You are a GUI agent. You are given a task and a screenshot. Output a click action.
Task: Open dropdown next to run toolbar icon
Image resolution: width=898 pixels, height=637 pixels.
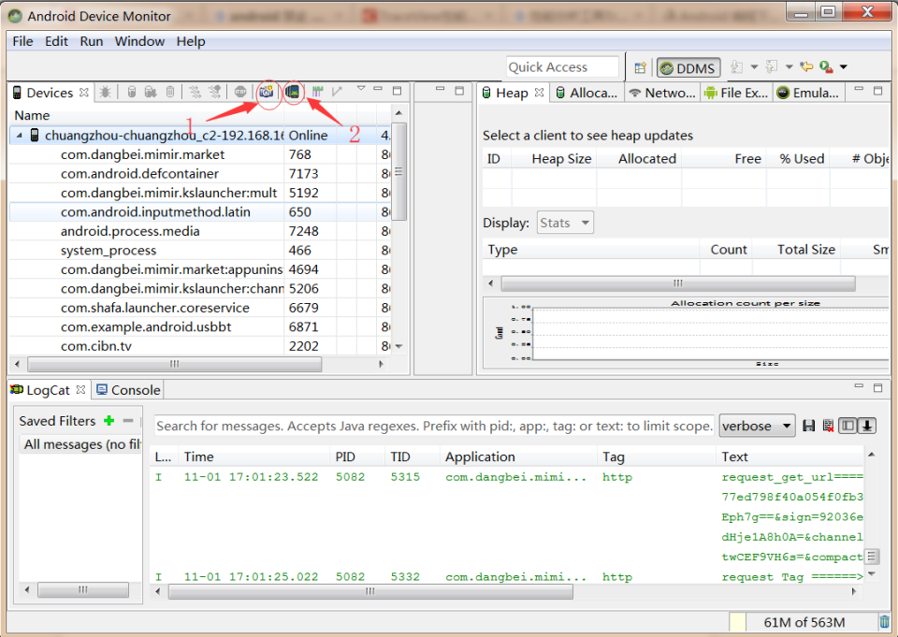(844, 67)
